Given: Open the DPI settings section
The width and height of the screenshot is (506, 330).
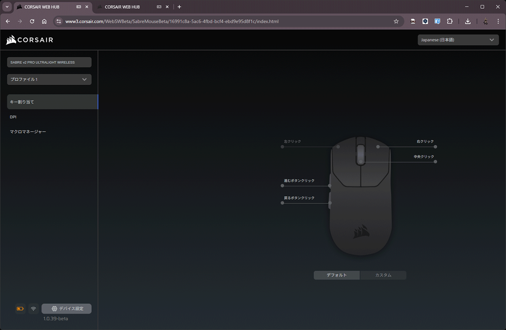Looking at the screenshot, I should coord(13,117).
